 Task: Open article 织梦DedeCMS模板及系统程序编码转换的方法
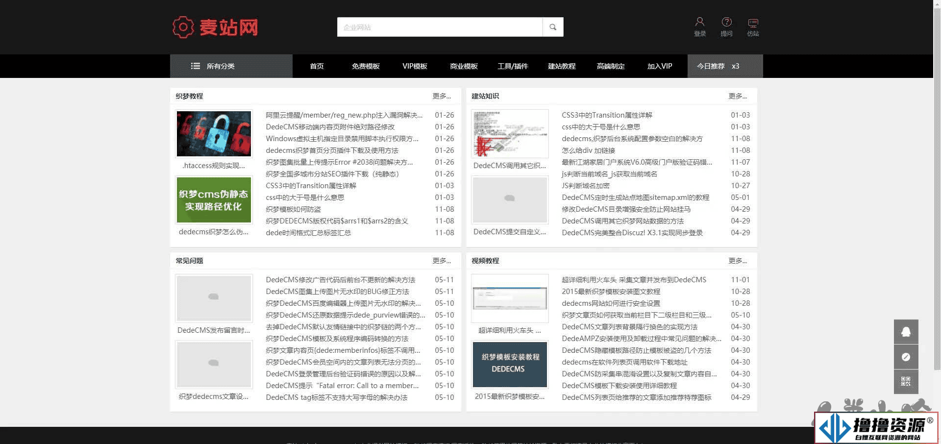337,339
